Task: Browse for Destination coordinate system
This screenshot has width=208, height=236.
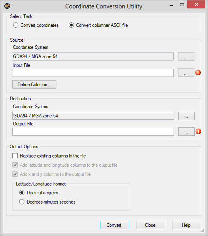Action: (186, 116)
